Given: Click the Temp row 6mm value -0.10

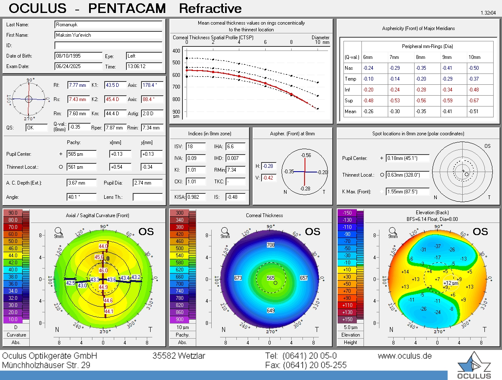Looking at the screenshot, I should click(x=368, y=79).
